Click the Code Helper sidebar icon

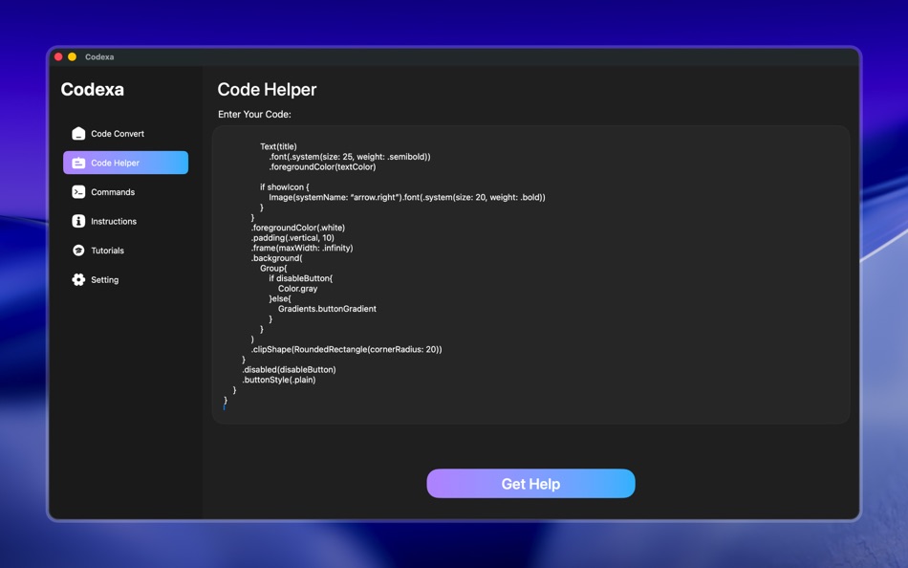pyautogui.click(x=78, y=163)
